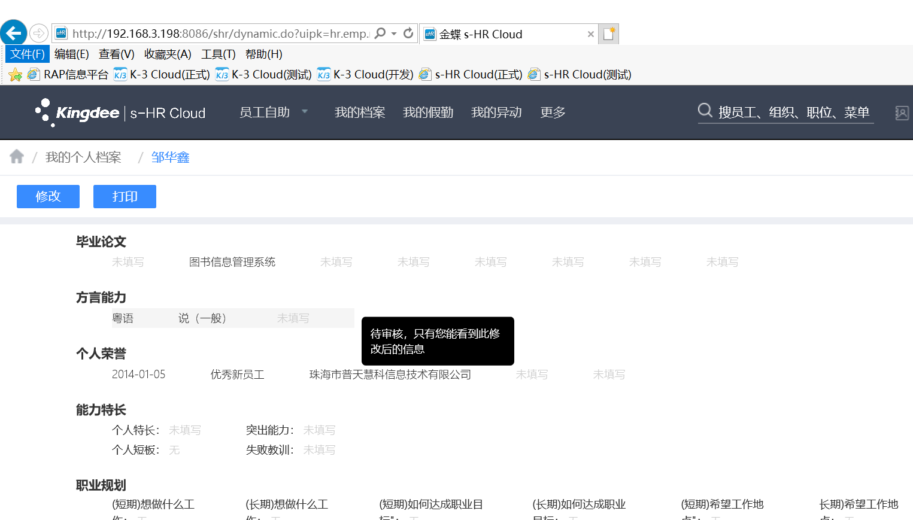Open the 文件(F) menu
Image resolution: width=913 pixels, height=520 pixels.
[x=28, y=54]
